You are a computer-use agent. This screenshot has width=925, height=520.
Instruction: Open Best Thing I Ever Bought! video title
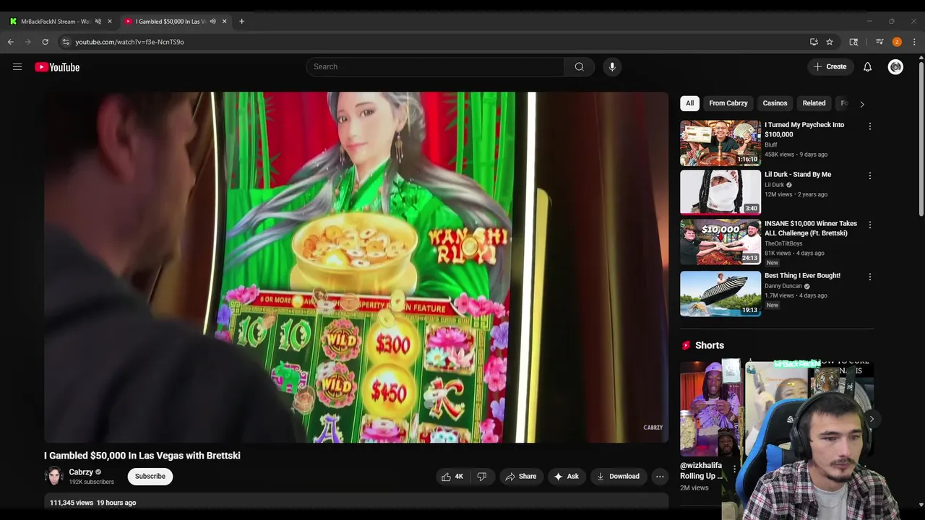click(802, 276)
